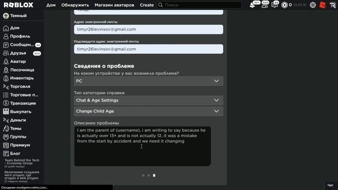This screenshot has width=338, height=190.
Task: Click the search magnifier icon
Action: tap(161, 5)
